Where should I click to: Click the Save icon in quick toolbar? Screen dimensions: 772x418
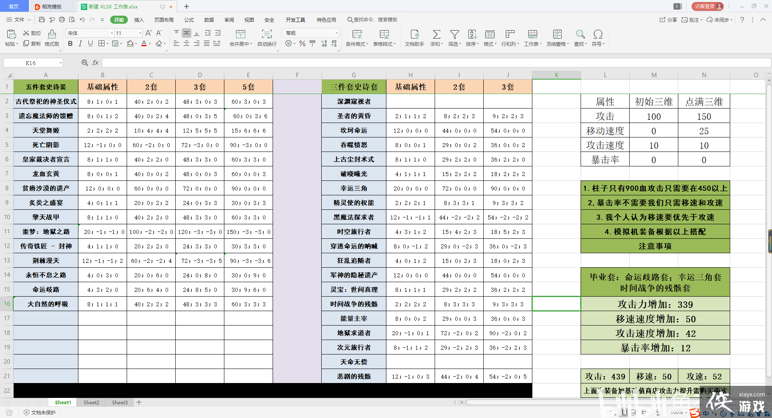click(42, 20)
